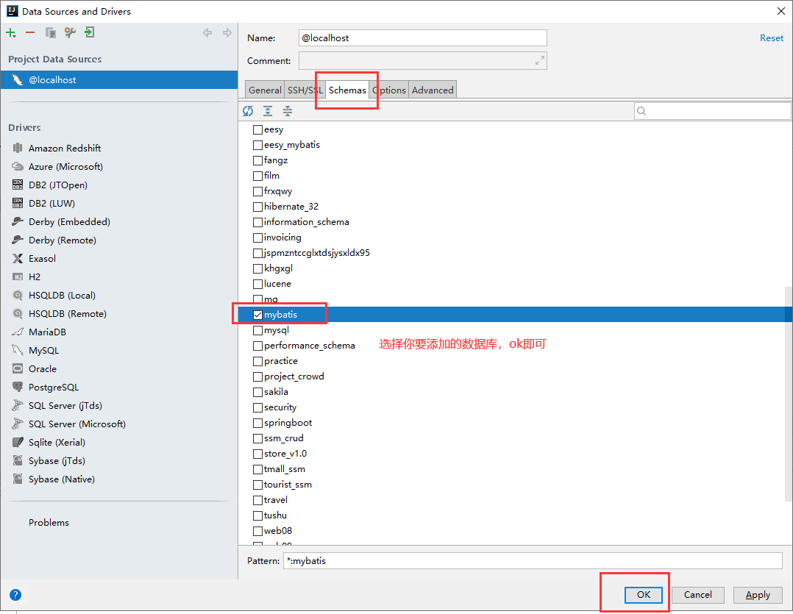Viewport: 793px width, 614px height.
Task: Click the import data source icon
Action: click(x=89, y=33)
